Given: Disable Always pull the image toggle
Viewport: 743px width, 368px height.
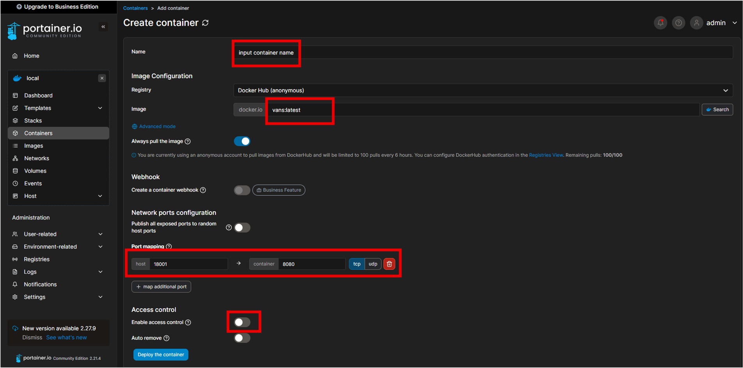Looking at the screenshot, I should tap(242, 141).
